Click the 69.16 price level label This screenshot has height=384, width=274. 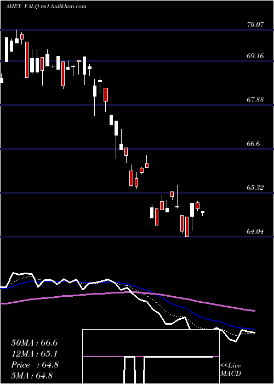(x=255, y=56)
